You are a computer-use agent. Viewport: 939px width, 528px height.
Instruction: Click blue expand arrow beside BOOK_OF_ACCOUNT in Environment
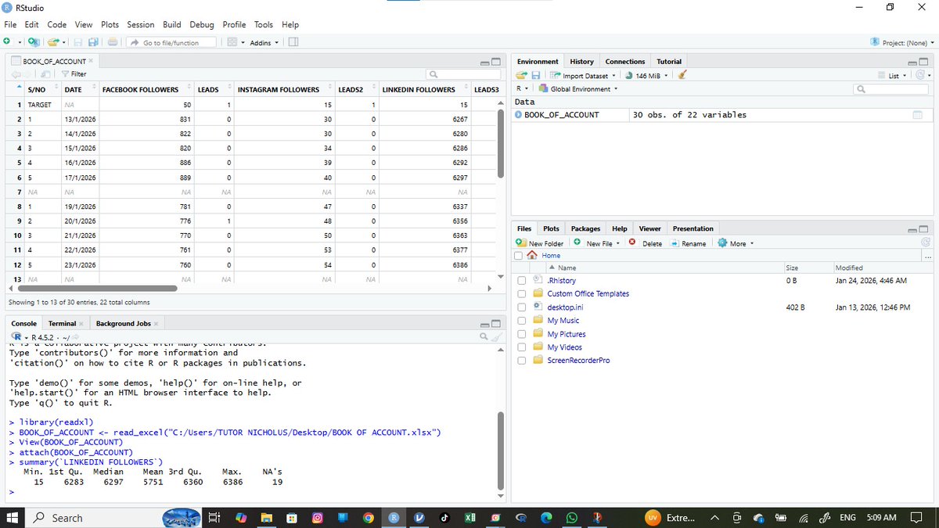(518, 115)
